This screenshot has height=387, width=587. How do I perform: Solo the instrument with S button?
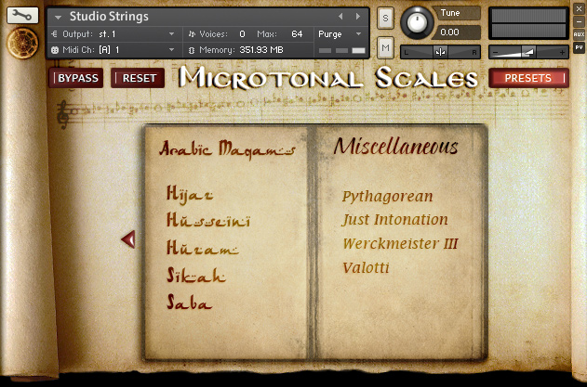pos(385,18)
